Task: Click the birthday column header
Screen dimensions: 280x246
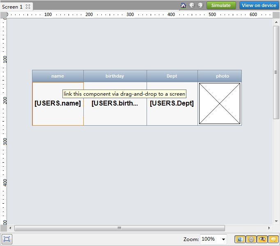Action: (x=115, y=76)
